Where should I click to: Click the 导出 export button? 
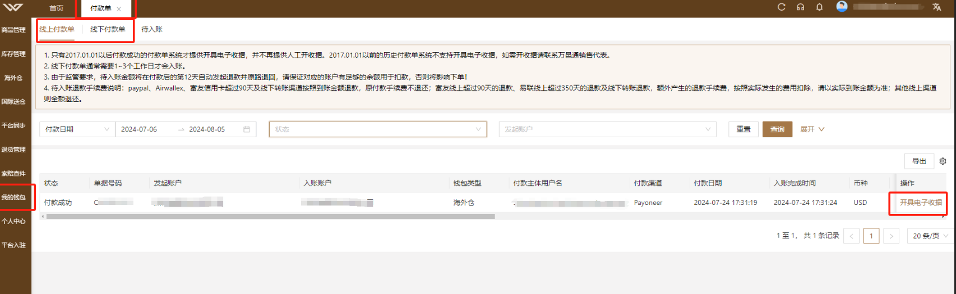tap(919, 161)
